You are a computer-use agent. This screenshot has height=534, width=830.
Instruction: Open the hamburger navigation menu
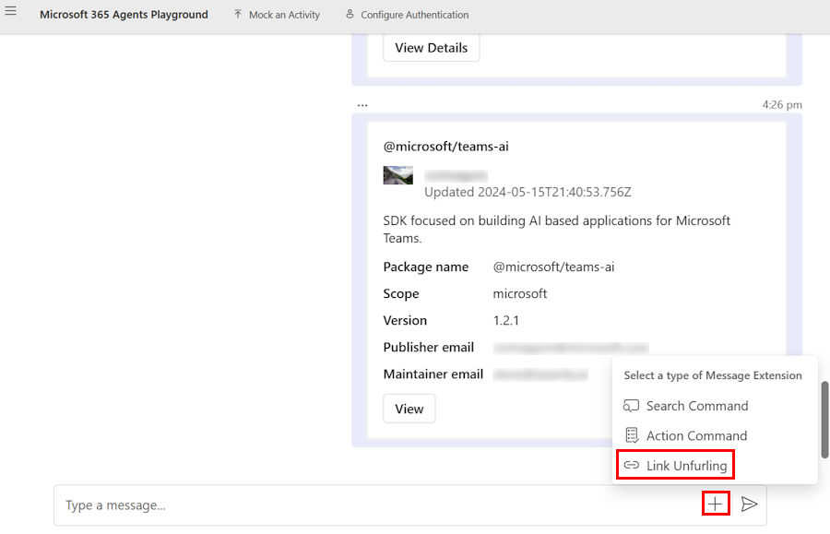point(10,10)
